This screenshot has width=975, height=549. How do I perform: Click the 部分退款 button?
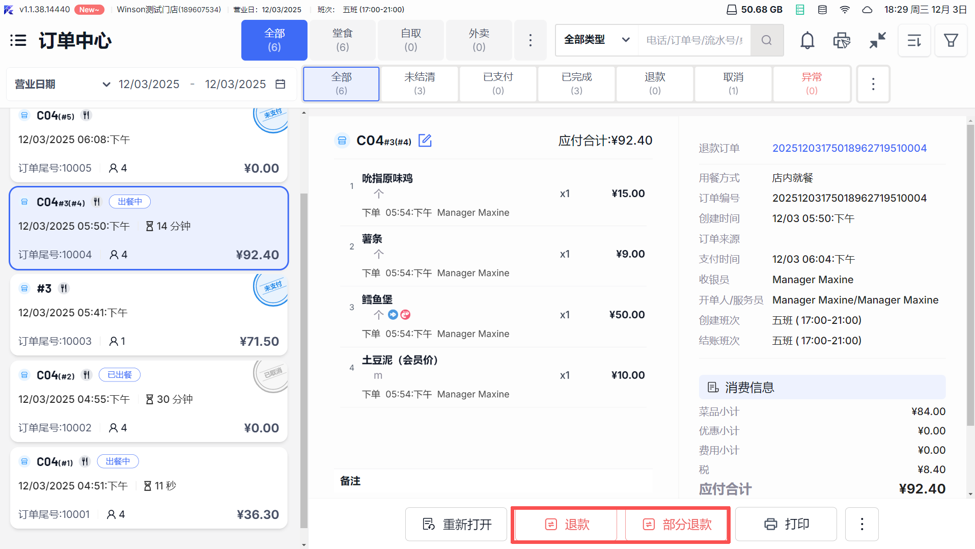click(676, 524)
